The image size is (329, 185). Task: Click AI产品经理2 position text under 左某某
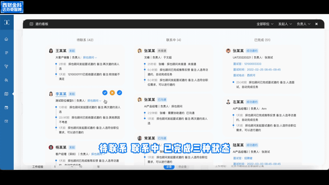240,109
